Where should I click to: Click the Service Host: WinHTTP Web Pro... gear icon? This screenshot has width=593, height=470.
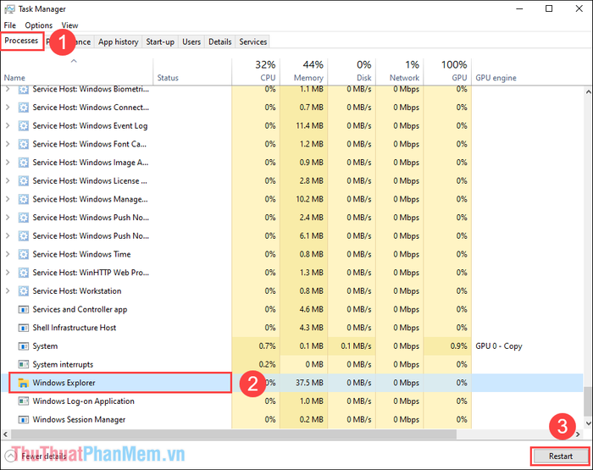click(x=24, y=272)
